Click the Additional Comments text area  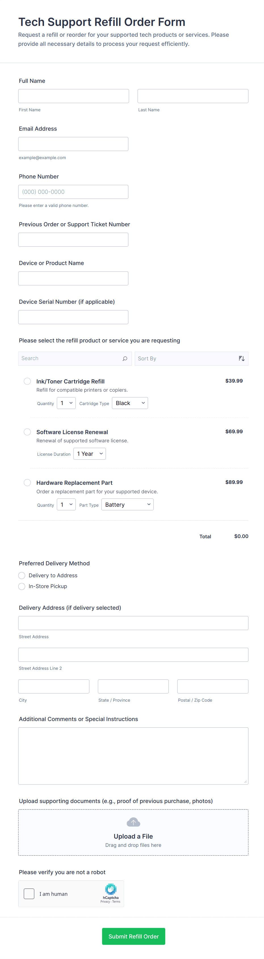[x=133, y=756]
